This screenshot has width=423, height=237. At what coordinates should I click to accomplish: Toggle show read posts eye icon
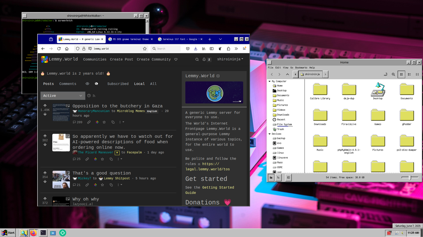[87, 84]
